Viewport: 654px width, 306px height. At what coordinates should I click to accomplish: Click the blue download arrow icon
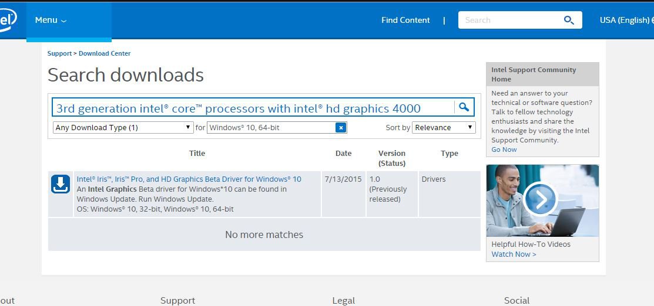tap(61, 184)
